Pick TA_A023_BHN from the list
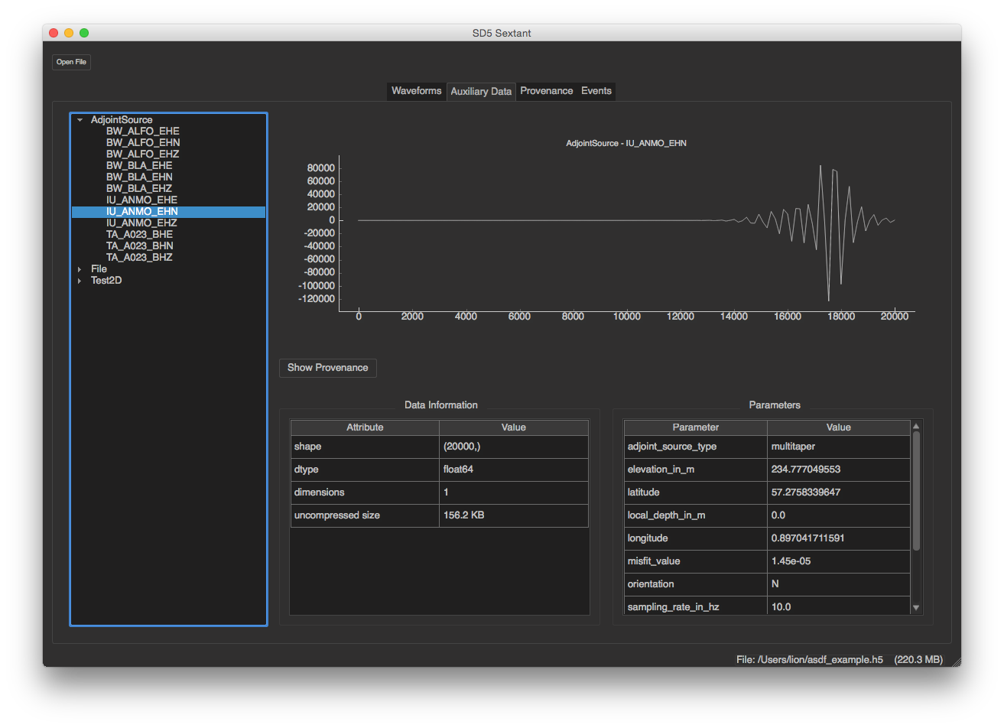The width and height of the screenshot is (1004, 728). click(x=139, y=246)
